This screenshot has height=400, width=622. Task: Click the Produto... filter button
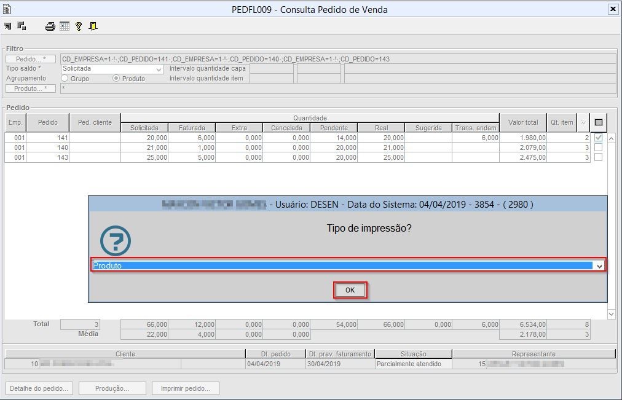pos(31,89)
